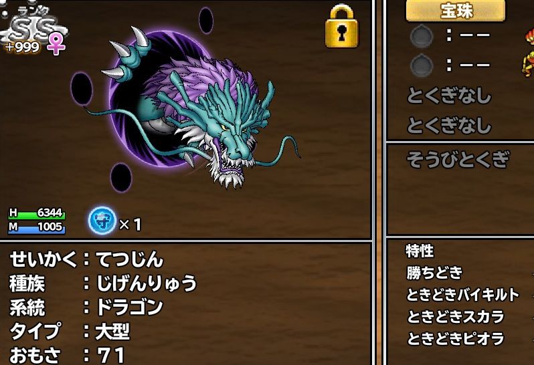Image resolution: width=534 pixels, height=365 pixels.
Task: Click the blue 守 defense orb icon
Action: click(102, 221)
